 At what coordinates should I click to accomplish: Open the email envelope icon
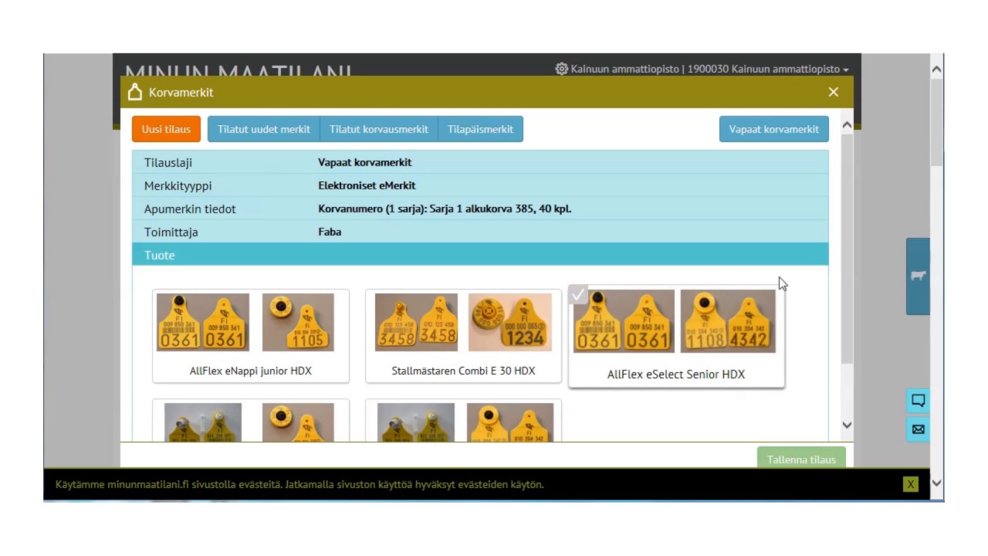click(x=918, y=429)
